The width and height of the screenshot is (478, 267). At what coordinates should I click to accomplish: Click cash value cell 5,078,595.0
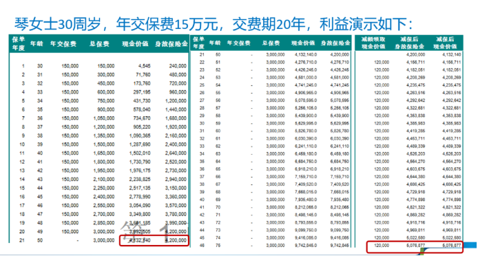pos(306,100)
